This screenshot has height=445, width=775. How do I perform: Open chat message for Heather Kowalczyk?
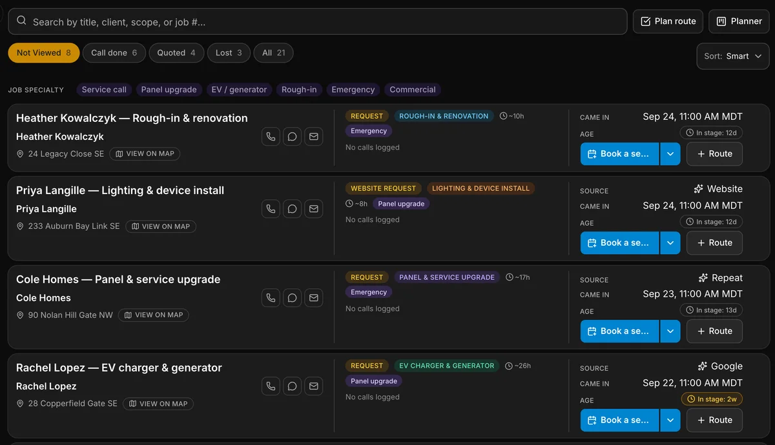pyautogui.click(x=292, y=137)
